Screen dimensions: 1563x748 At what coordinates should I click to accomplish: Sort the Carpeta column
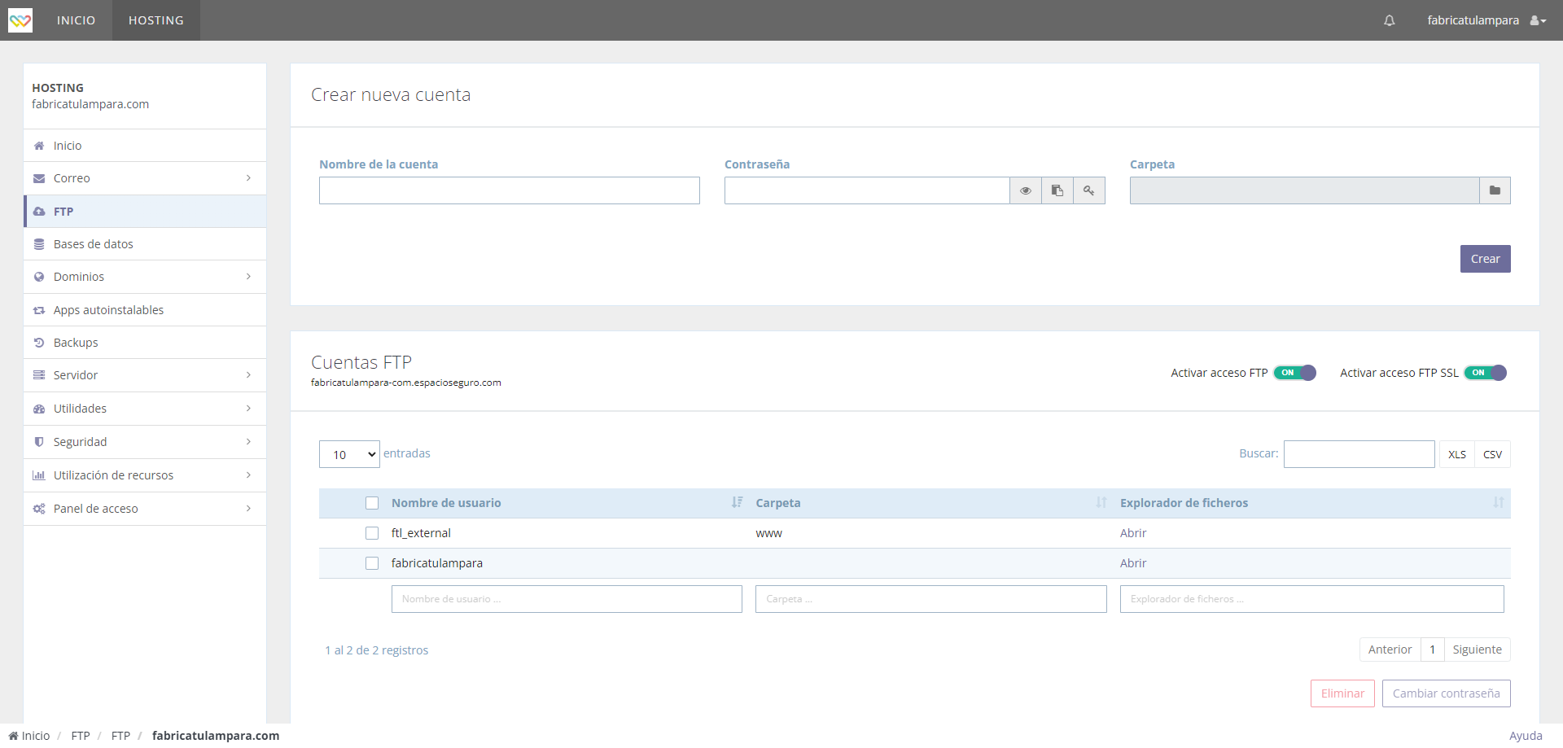click(1101, 503)
